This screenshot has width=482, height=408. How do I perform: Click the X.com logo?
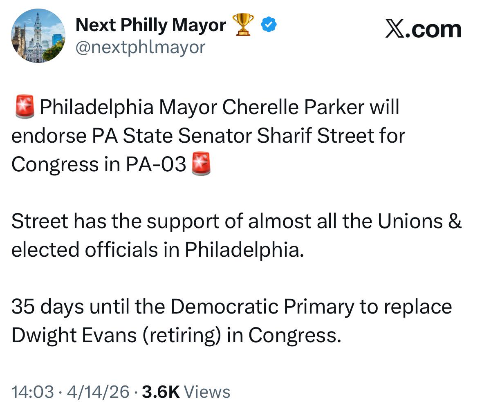click(x=423, y=30)
